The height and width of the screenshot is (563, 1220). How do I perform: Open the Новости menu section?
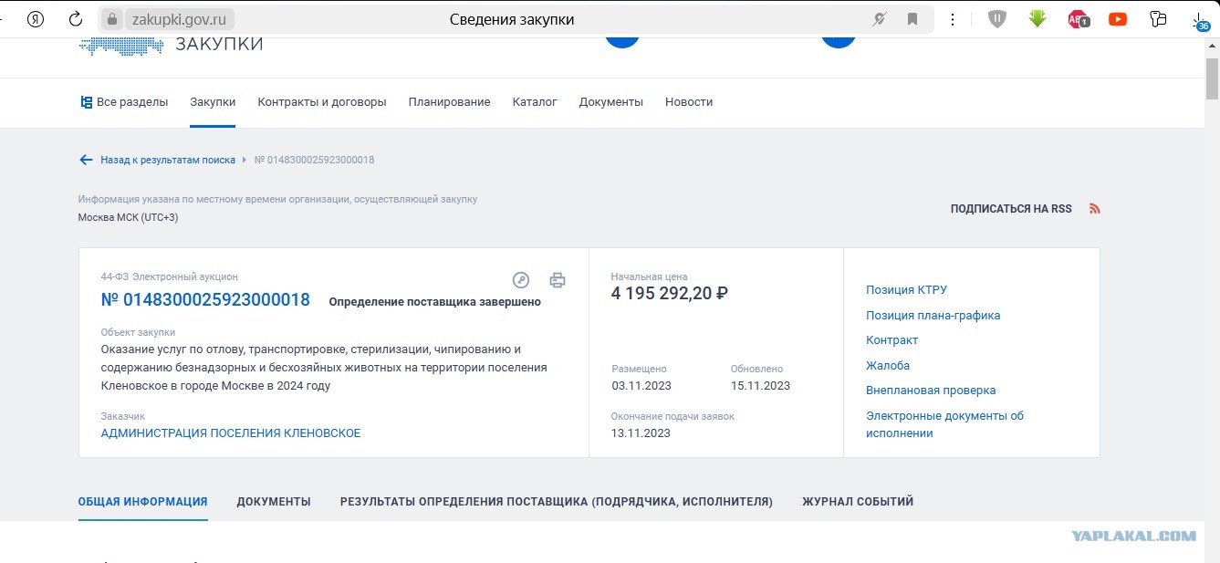[x=689, y=102]
